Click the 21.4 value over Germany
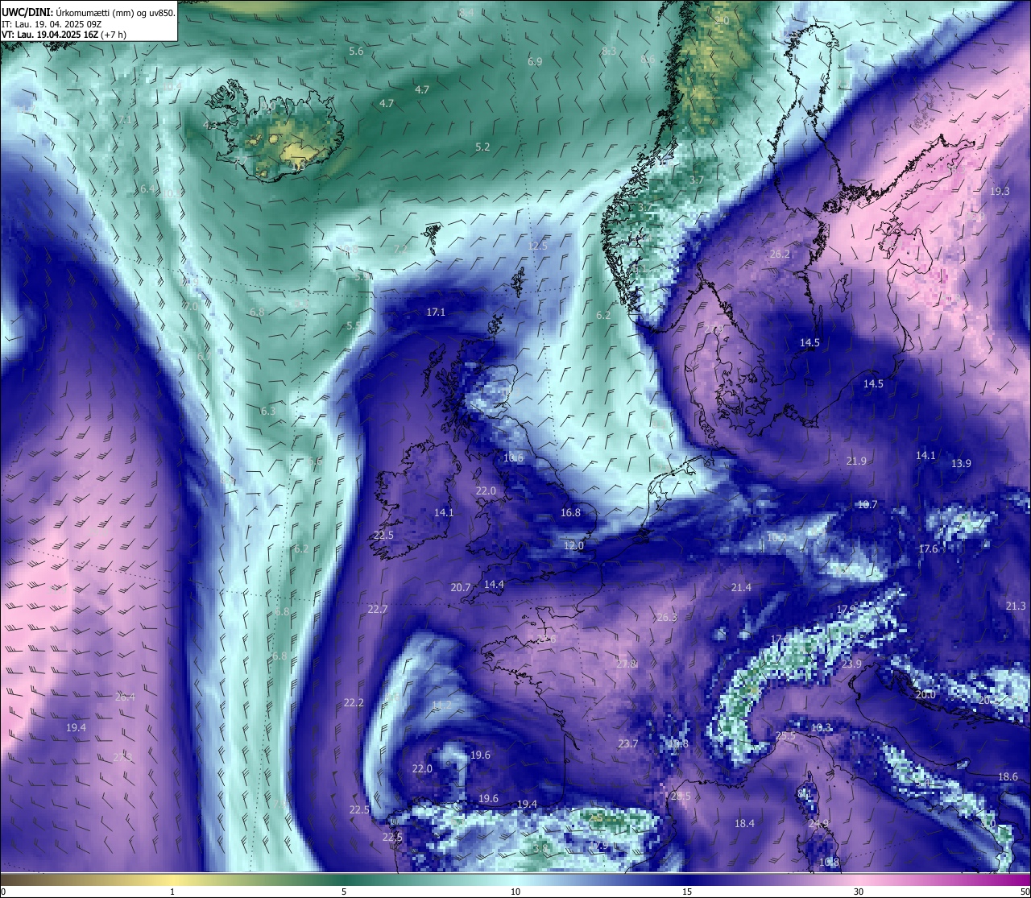Screen dimensions: 1031x898 pyautogui.click(x=741, y=587)
